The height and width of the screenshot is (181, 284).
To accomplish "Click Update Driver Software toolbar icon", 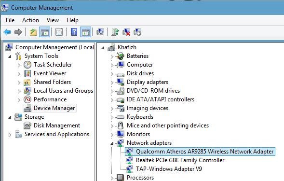I will point(115,32).
